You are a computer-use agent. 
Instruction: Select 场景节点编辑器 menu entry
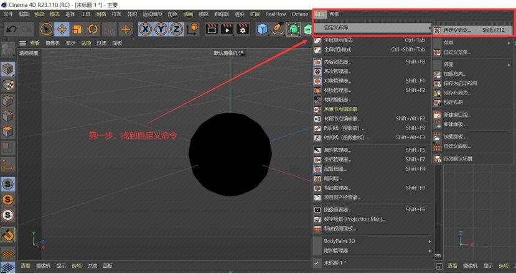372,109
